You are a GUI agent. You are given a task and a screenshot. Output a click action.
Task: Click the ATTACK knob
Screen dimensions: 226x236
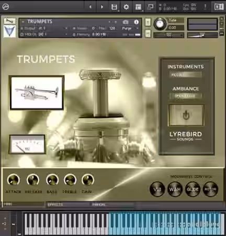tap(14, 180)
